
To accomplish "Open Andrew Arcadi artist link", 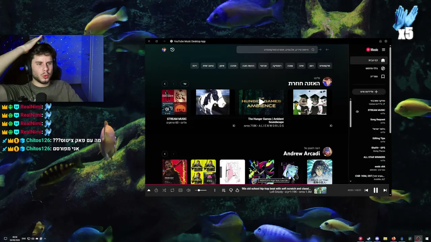I will pyautogui.click(x=302, y=154).
